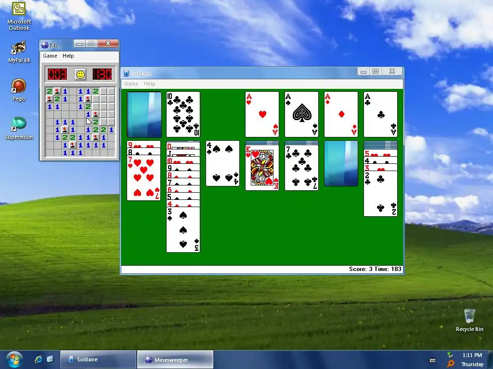493x369 pixels.
Task: Click the only flag in Minesweeper's fourth row
Action: click(96, 114)
